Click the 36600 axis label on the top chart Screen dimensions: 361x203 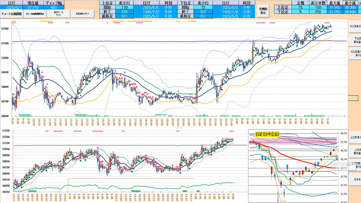tap(5, 116)
